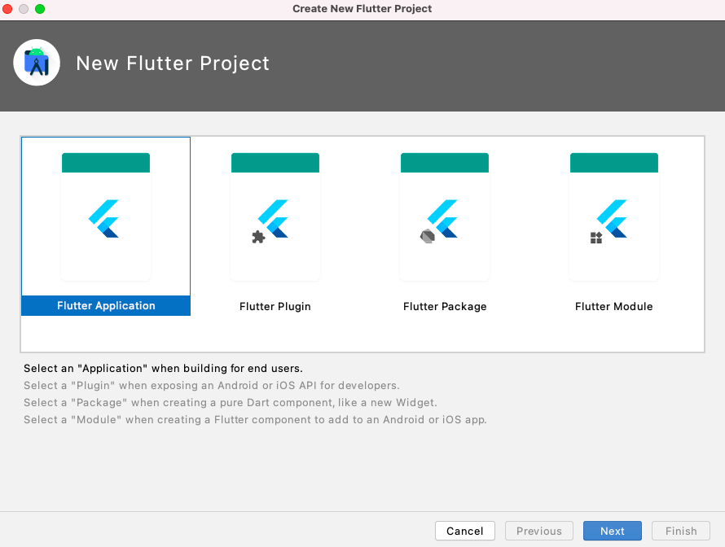The height and width of the screenshot is (547, 725).
Task: Click the Flutter Module label text
Action: tap(613, 306)
